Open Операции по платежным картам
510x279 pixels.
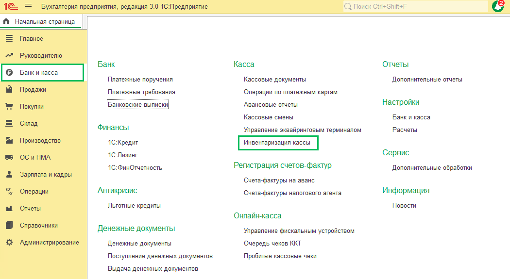click(290, 92)
